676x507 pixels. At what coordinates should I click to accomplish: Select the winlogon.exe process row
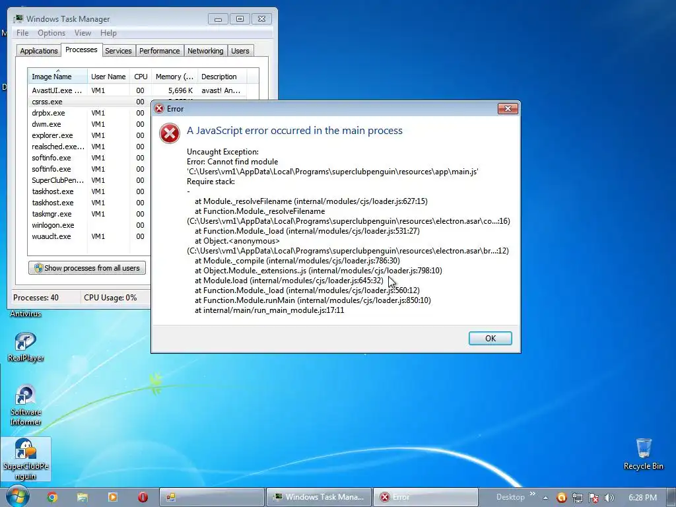coord(90,225)
